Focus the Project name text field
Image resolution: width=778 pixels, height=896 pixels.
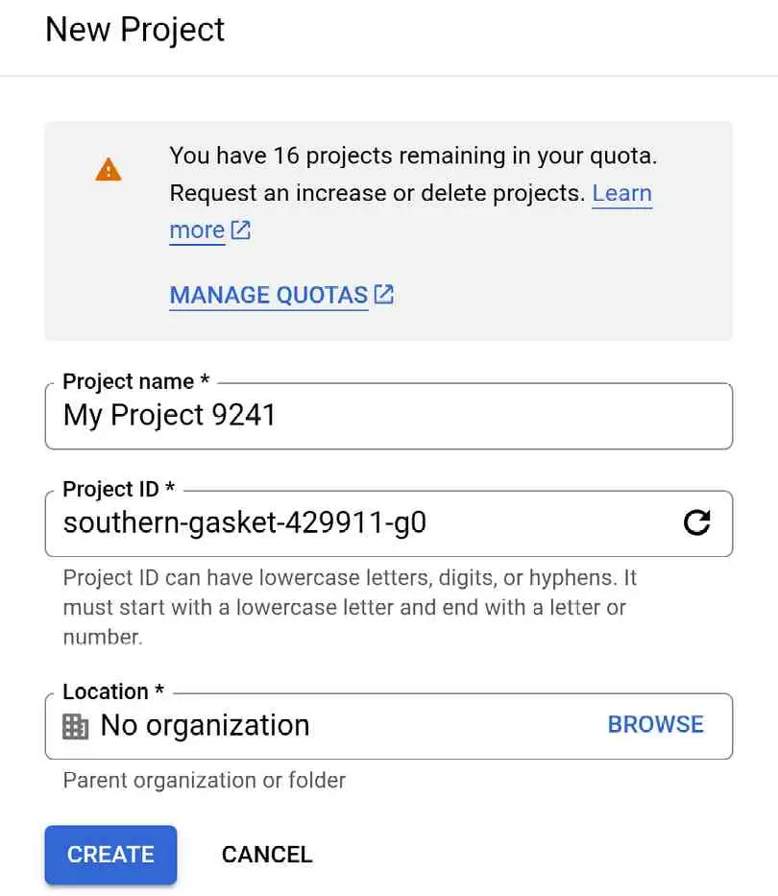coord(388,416)
